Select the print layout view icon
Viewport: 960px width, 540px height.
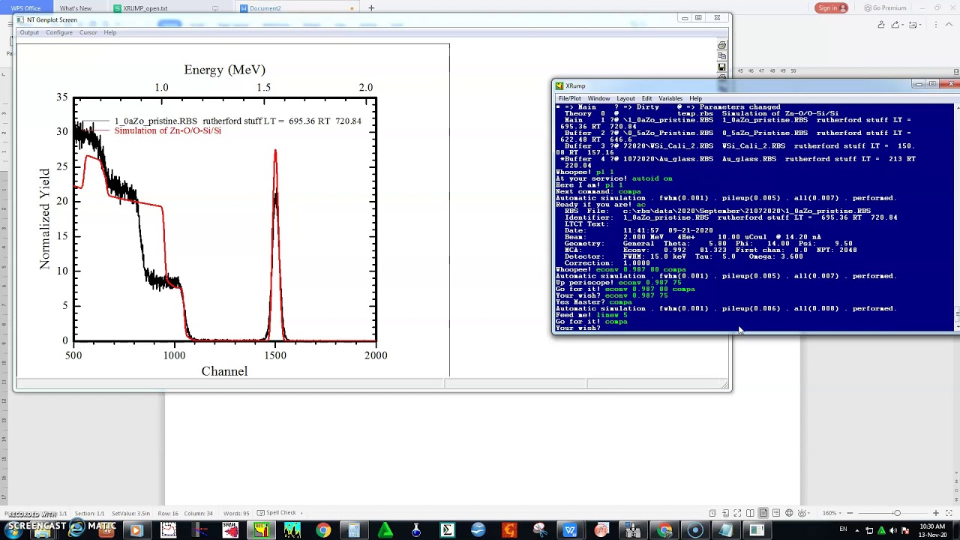pyautogui.click(x=763, y=513)
